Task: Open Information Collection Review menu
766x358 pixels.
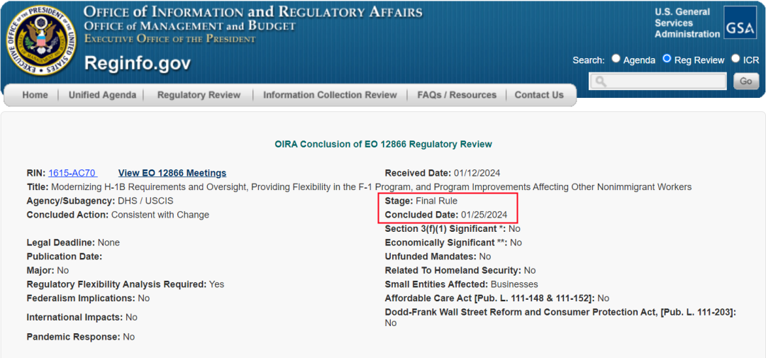Action: [x=331, y=95]
